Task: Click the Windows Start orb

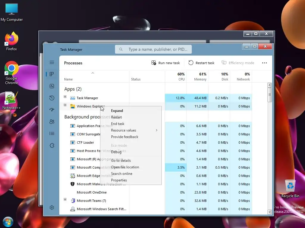Action: click(x=8, y=222)
